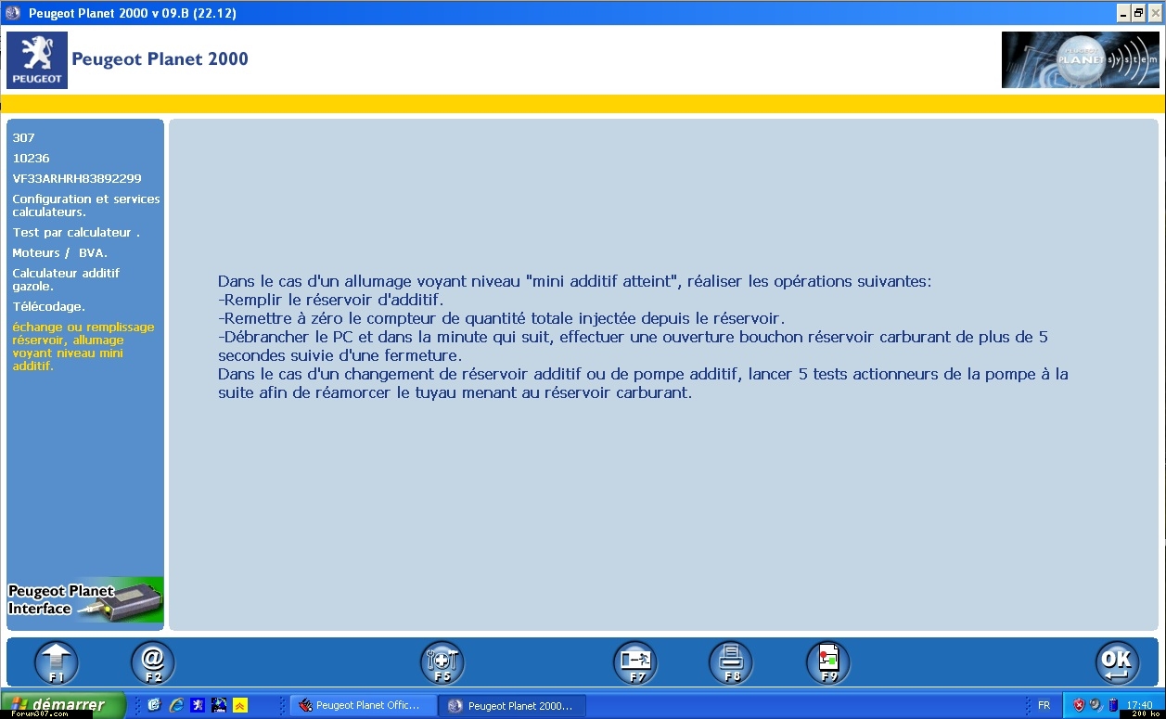Viewport: 1166px width, 719px height.
Task: Click the F1 up-arrow back button
Action: tap(57, 663)
